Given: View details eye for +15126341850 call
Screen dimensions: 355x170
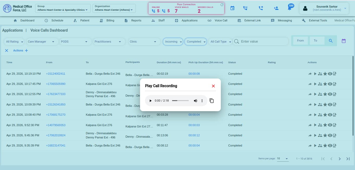Looking at the screenshot, I should [x=330, y=104].
